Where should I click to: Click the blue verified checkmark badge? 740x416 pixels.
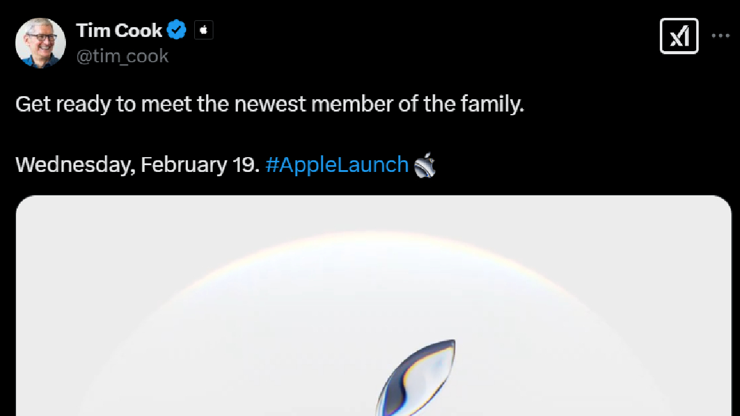178,30
